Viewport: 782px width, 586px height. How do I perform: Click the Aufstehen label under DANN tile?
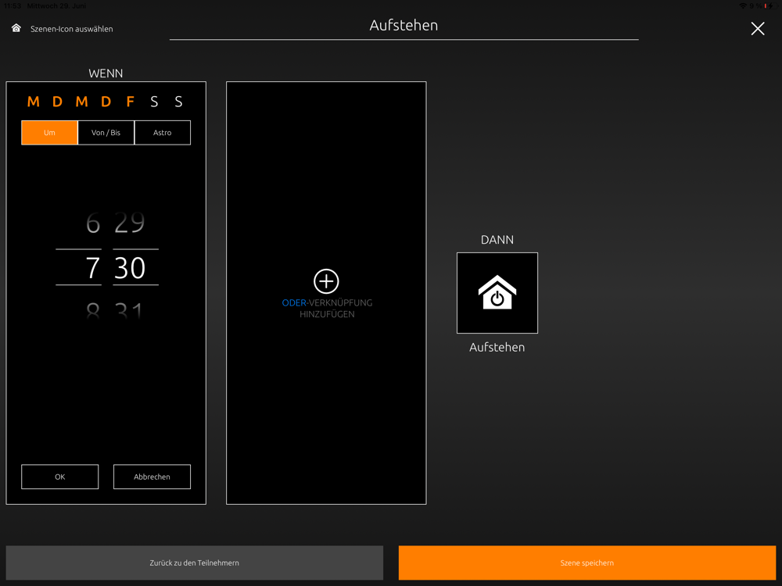coord(497,348)
